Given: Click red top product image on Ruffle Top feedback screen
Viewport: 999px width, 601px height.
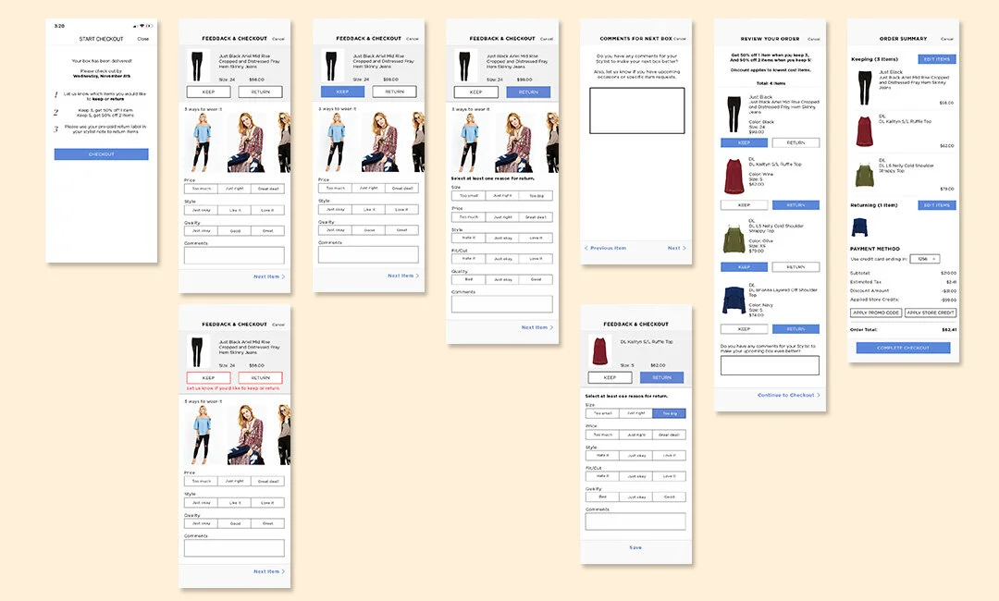Looking at the screenshot, I should pos(599,350).
